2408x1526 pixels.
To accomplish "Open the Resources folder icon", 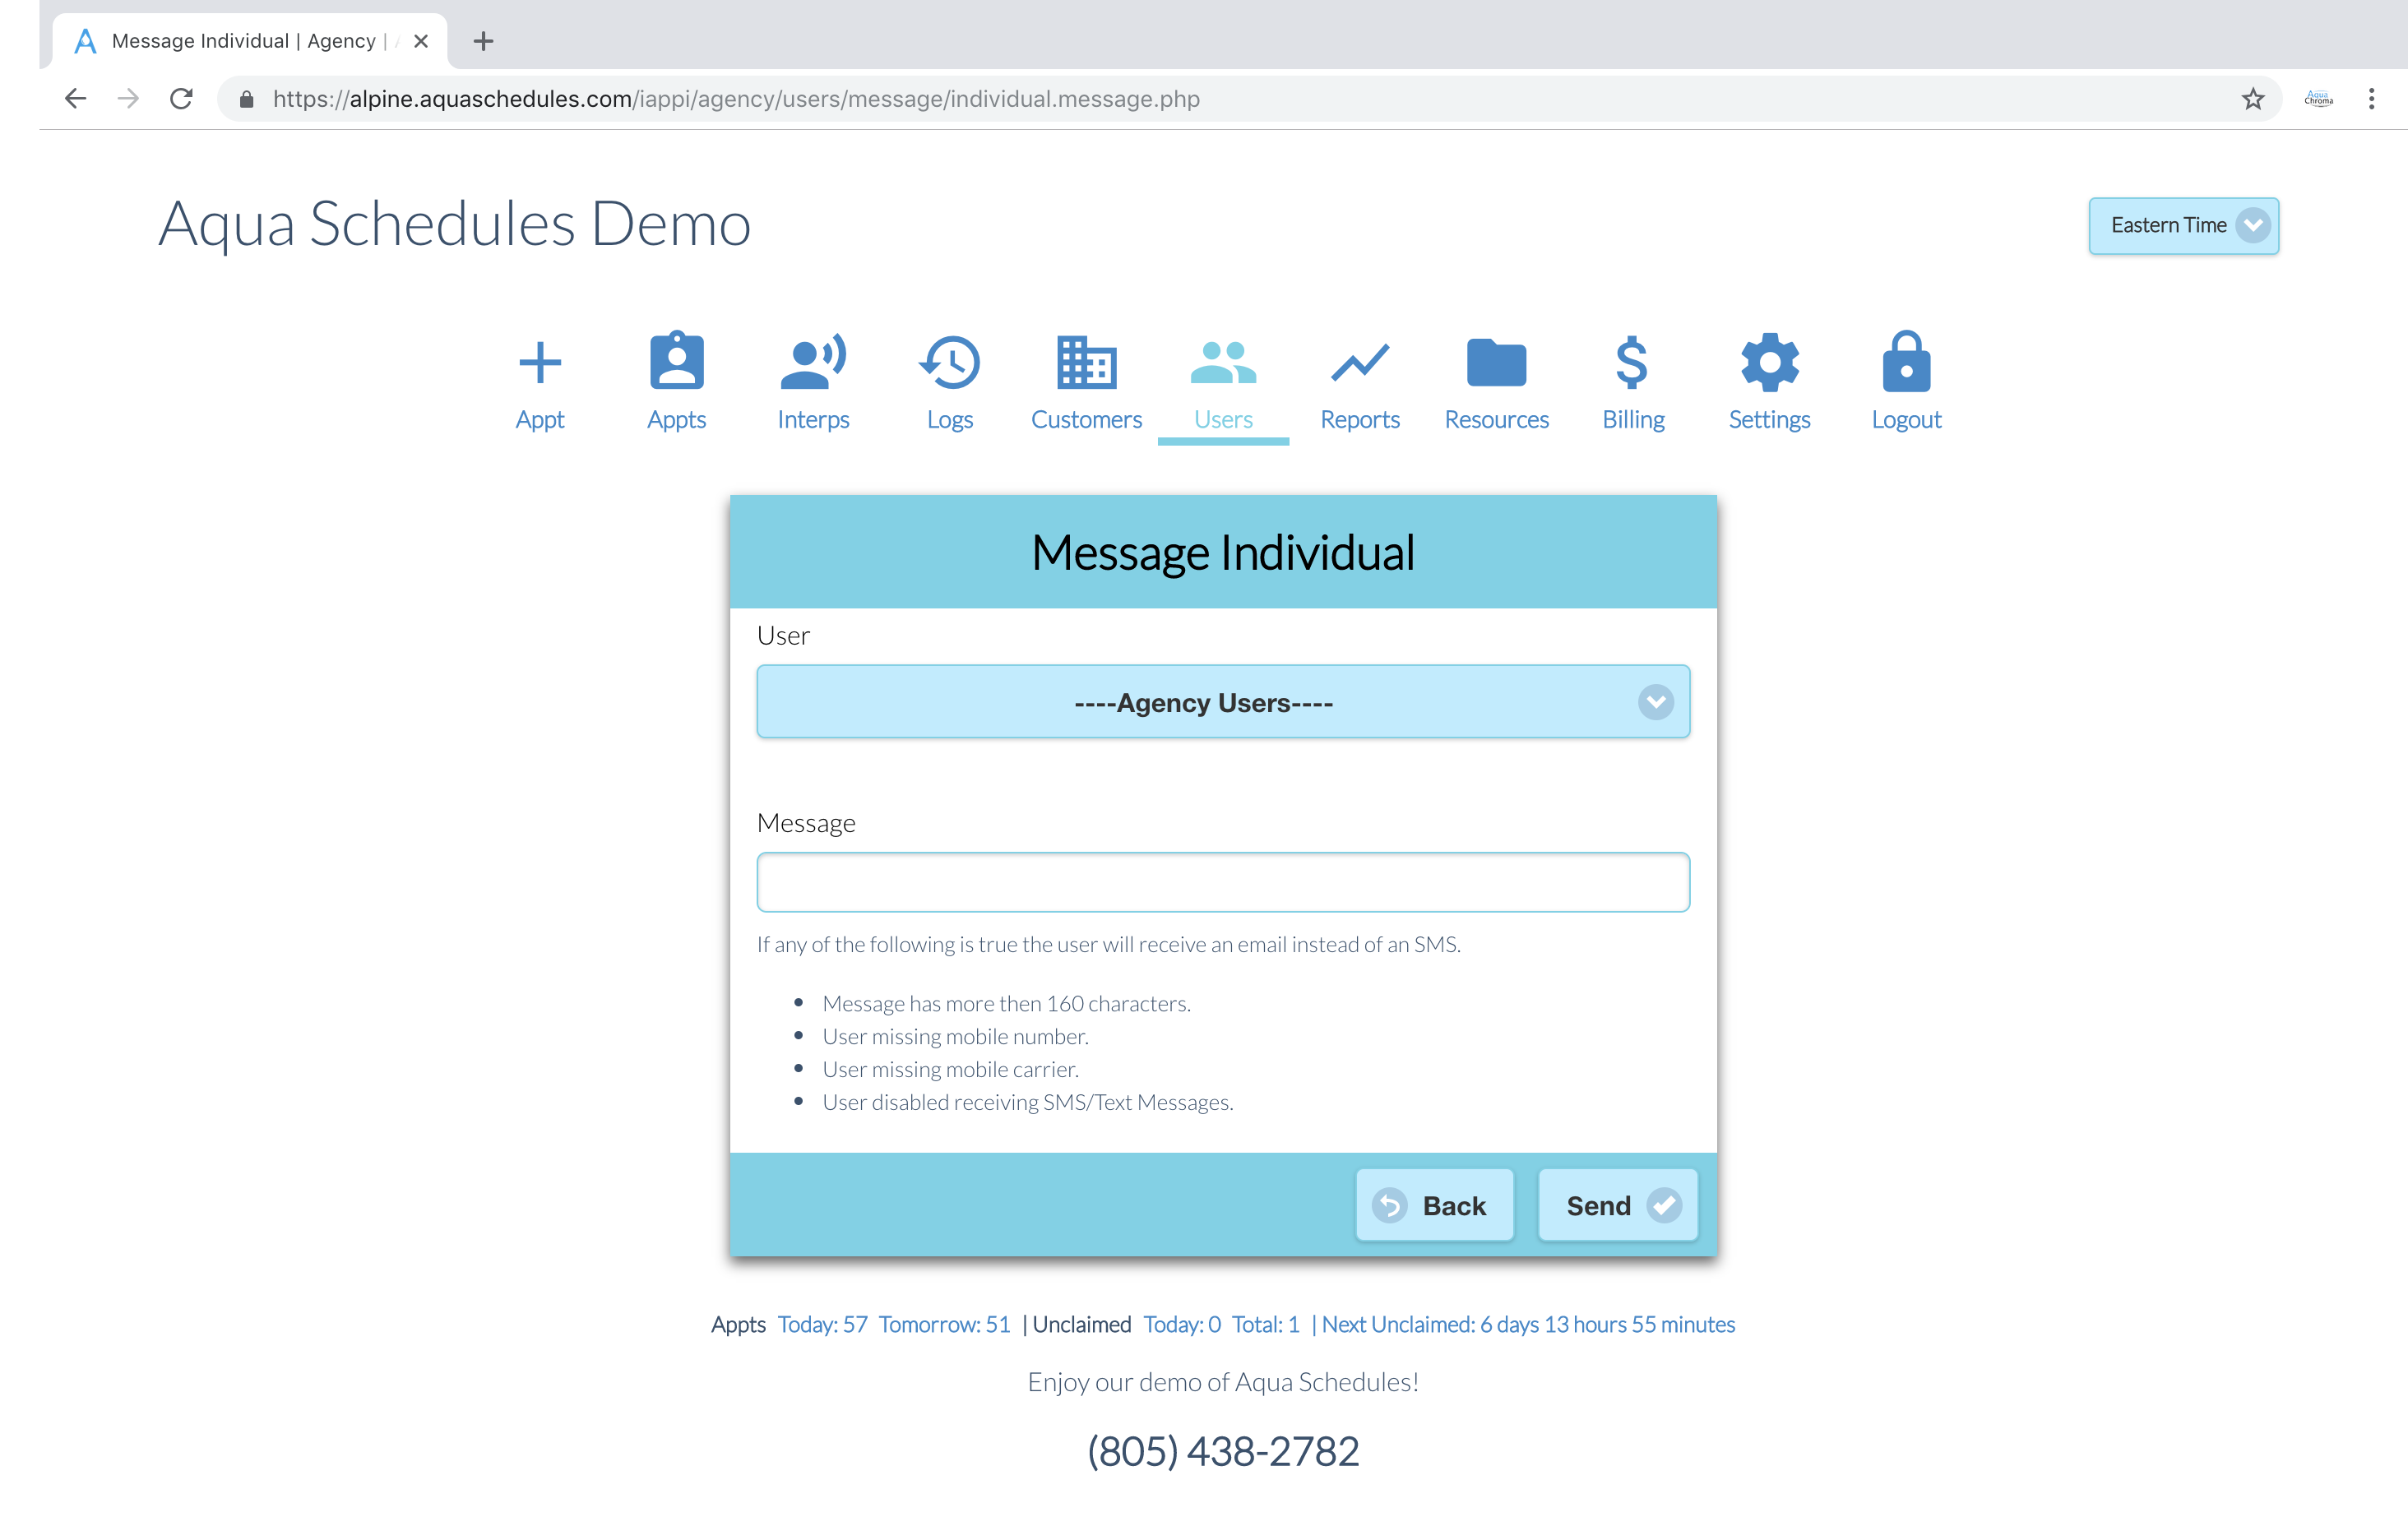I will pos(1496,362).
